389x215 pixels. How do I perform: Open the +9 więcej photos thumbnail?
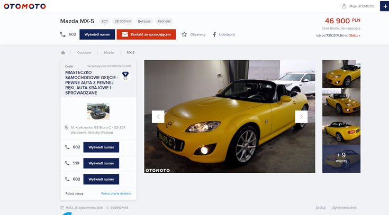[341, 159]
